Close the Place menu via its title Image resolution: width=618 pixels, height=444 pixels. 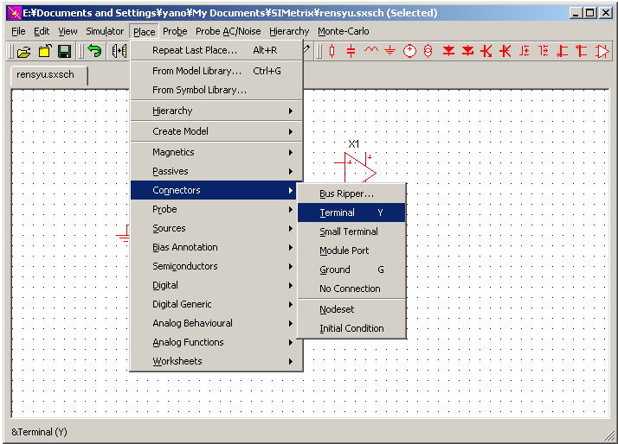[x=144, y=32]
